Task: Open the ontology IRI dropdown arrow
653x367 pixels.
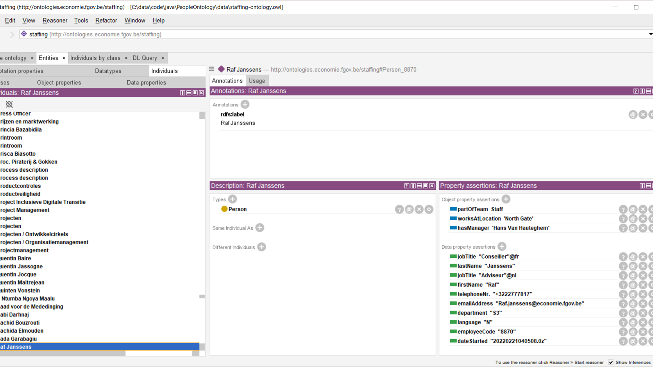Action: click(x=650, y=34)
